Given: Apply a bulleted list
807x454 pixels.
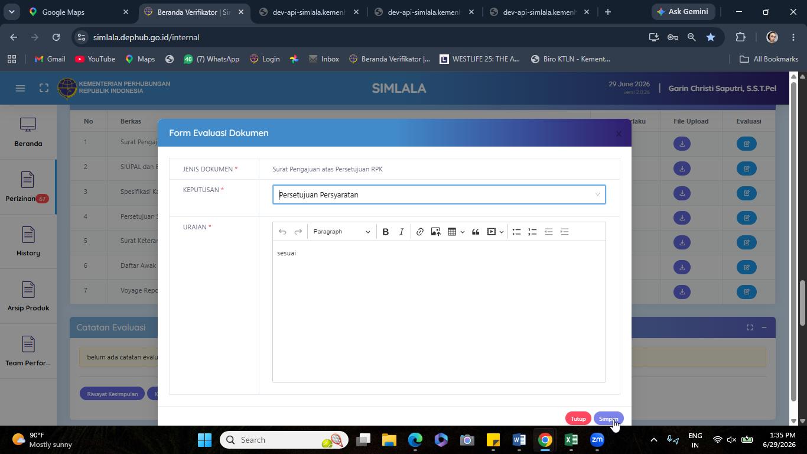Looking at the screenshot, I should [516, 232].
